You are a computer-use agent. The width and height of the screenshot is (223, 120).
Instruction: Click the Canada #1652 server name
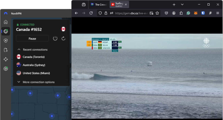tap(29, 29)
